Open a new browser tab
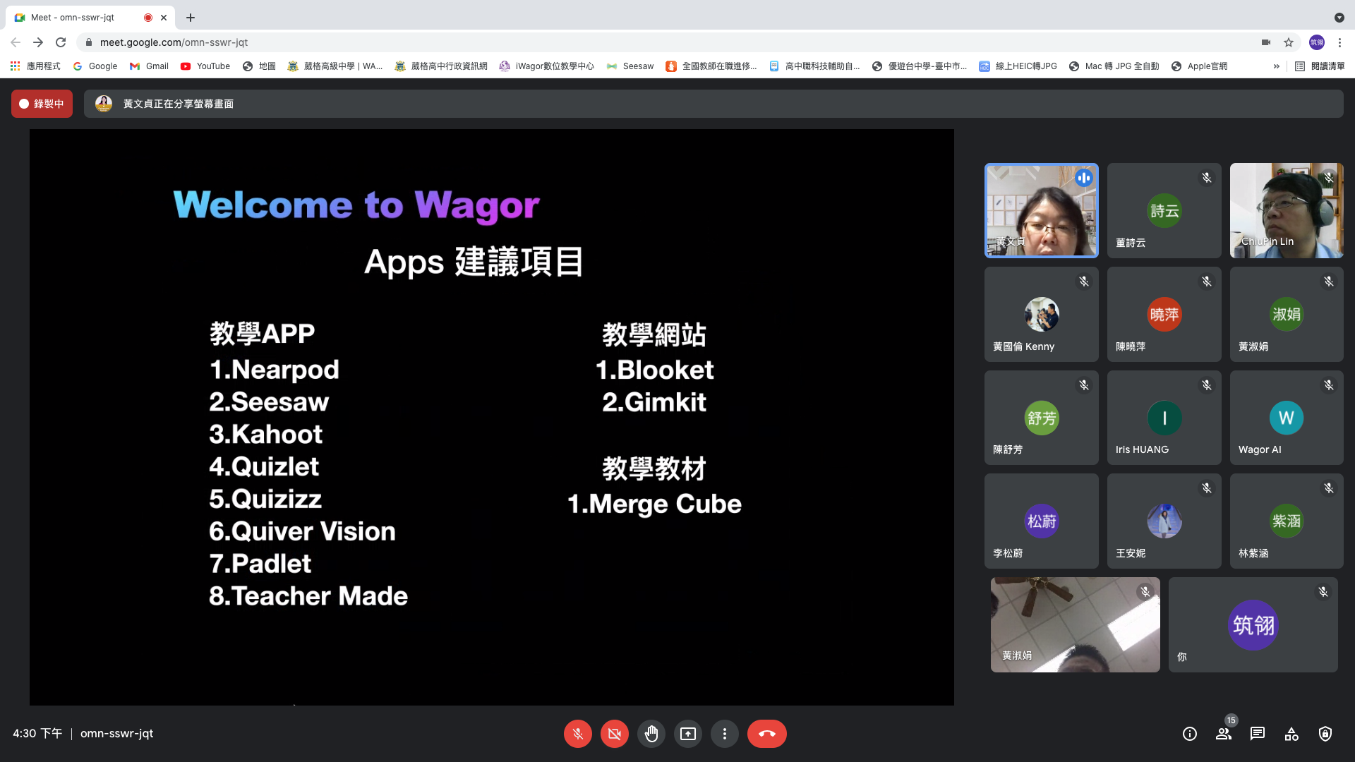This screenshot has width=1355, height=762. pos(191,18)
